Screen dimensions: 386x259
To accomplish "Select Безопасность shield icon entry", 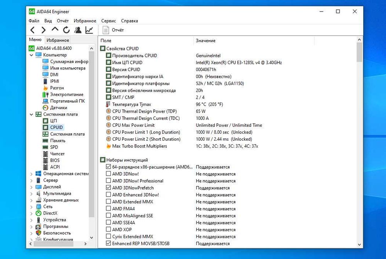I will tap(38, 233).
